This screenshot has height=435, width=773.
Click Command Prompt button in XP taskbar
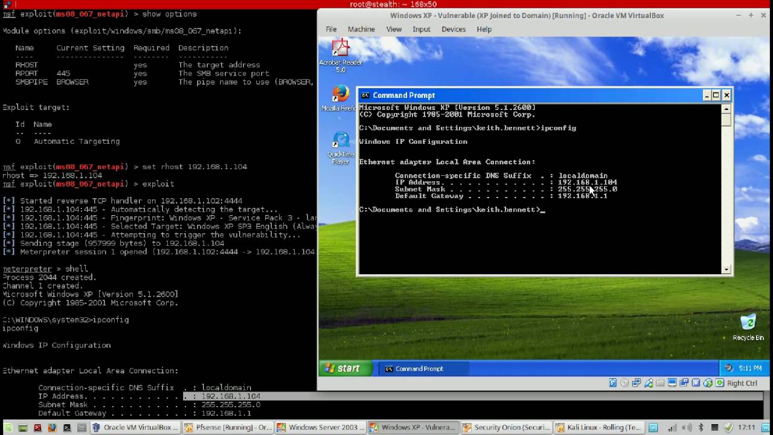click(x=423, y=369)
